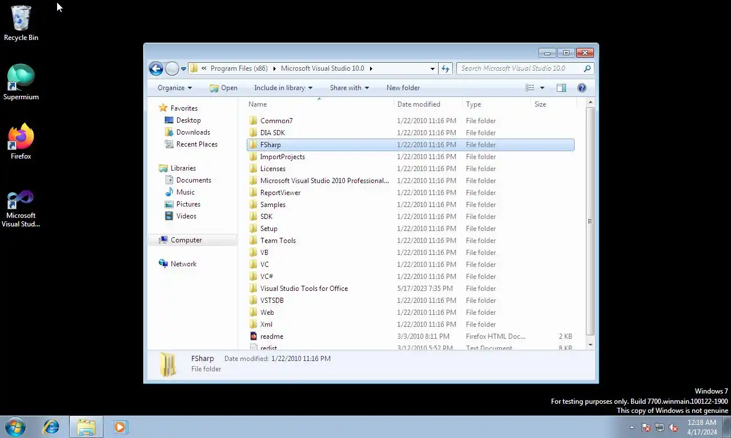Navigate to Program Files (x86) breadcrumb
This screenshot has height=438, width=731.
(x=239, y=68)
